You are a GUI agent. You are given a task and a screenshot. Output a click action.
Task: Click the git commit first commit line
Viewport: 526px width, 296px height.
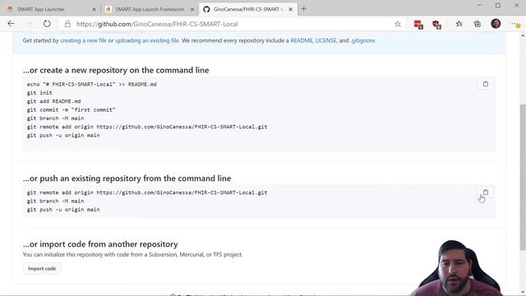[72, 109]
